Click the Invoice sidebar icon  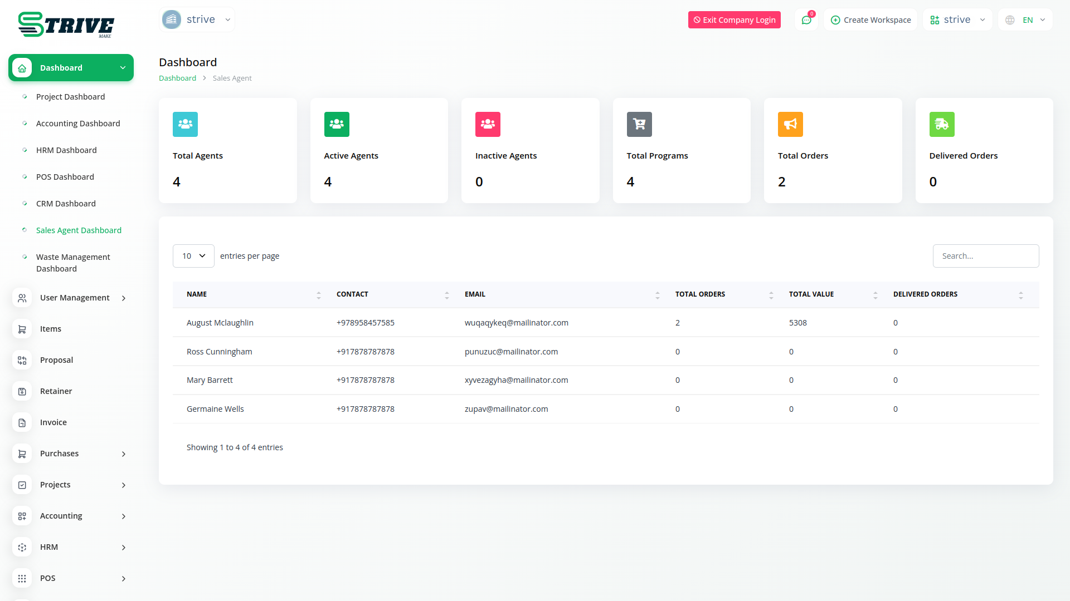point(22,423)
